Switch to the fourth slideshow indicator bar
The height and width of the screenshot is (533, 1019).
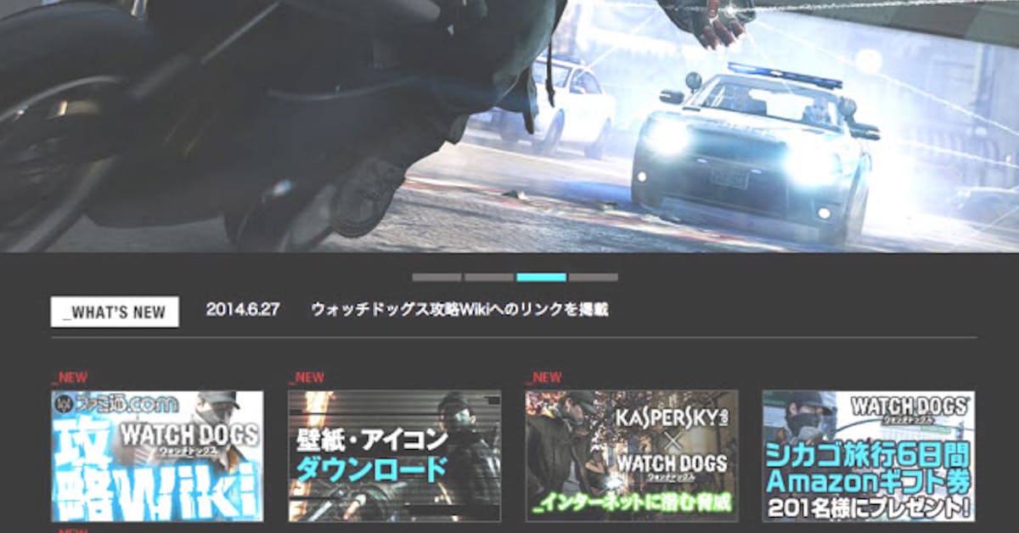[593, 278]
